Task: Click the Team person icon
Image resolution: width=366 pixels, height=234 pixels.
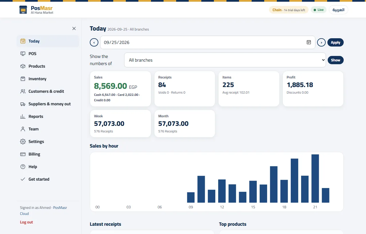Action: coord(23,129)
